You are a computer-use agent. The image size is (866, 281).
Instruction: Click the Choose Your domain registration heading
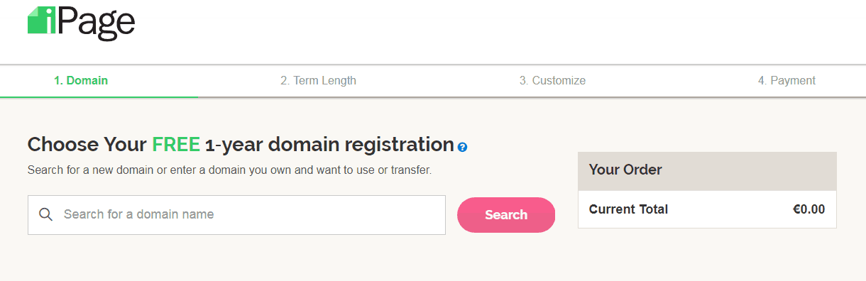pyautogui.click(x=241, y=145)
